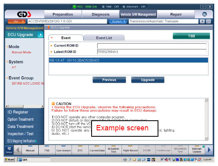
Task: Switch to the Event List tab
Action: pos(104,38)
